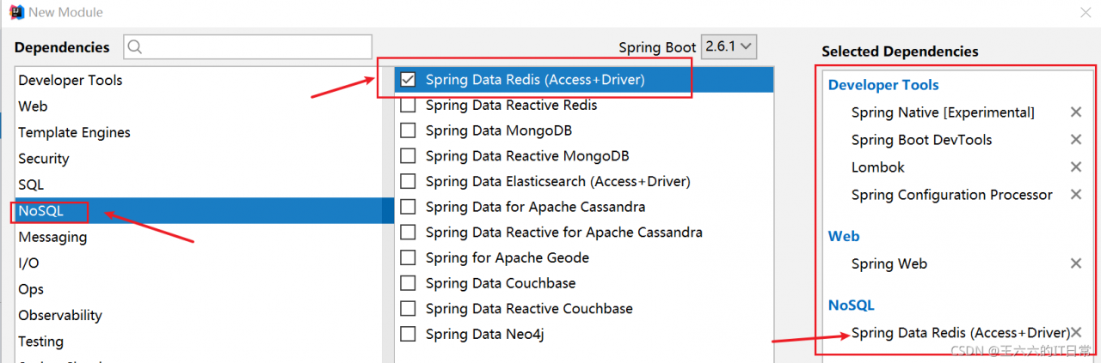Tick Spring Data Reactive for Apache Cassandra
This screenshot has height=363, width=1101.
click(x=409, y=233)
